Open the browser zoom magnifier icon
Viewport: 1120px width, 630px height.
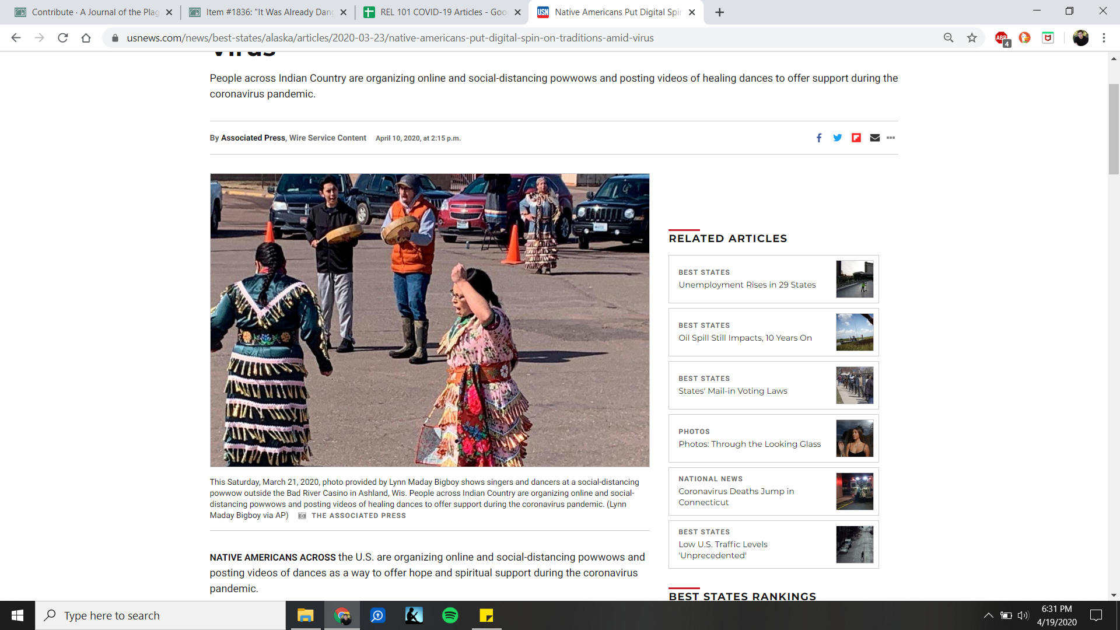[949, 38]
